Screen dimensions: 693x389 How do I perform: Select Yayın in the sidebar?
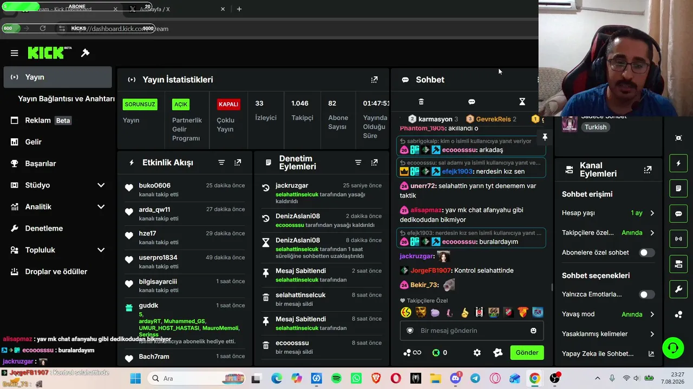[57, 77]
